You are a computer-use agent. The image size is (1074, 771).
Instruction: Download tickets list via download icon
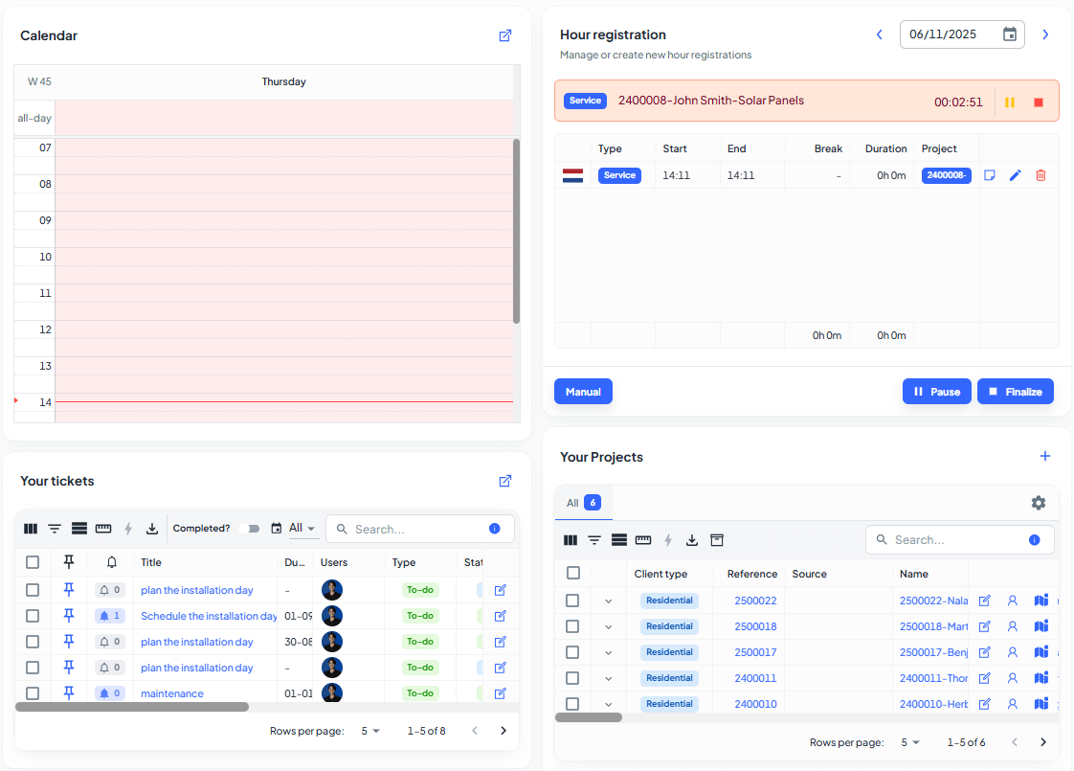(152, 529)
